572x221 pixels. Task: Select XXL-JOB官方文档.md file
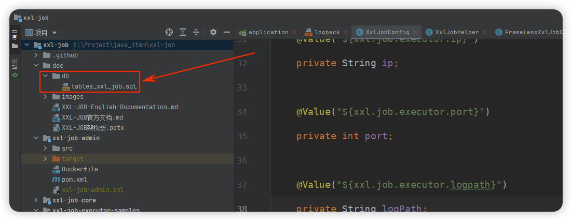[x=92, y=117]
